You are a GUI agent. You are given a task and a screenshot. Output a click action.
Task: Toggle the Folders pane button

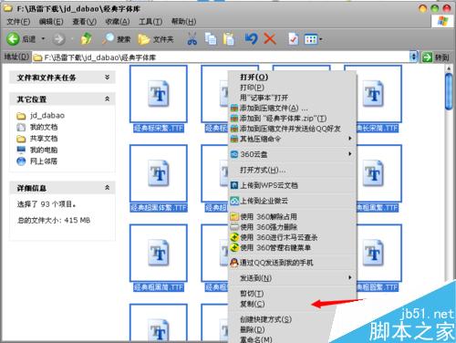pyautogui.click(x=156, y=39)
